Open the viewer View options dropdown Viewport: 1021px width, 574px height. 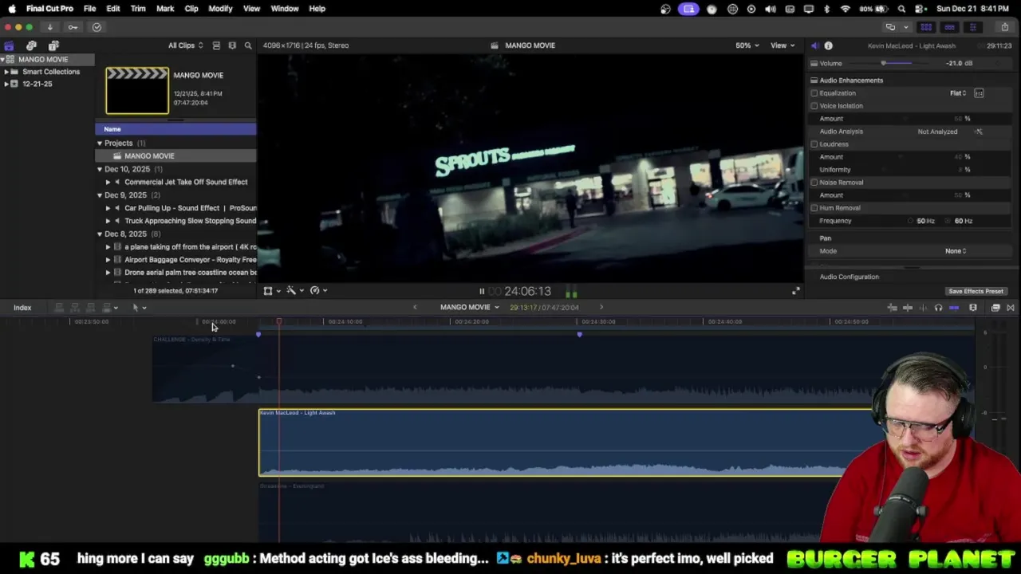[783, 45]
